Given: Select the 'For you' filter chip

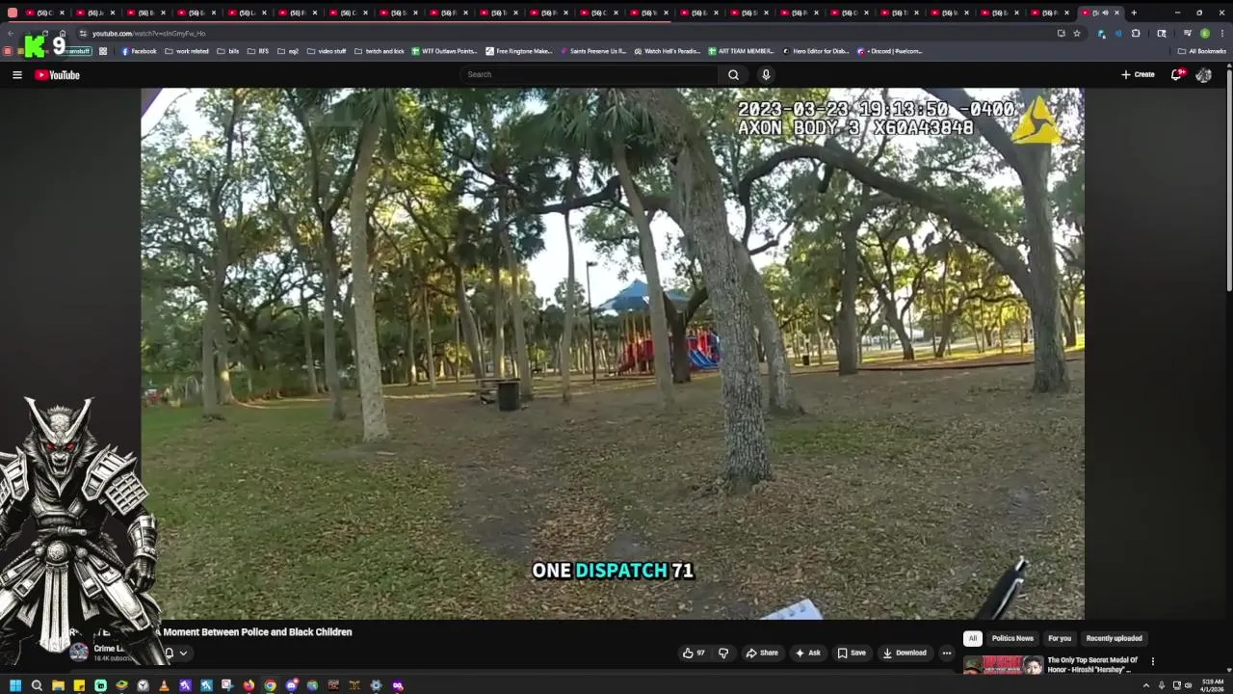Looking at the screenshot, I should point(1060,638).
